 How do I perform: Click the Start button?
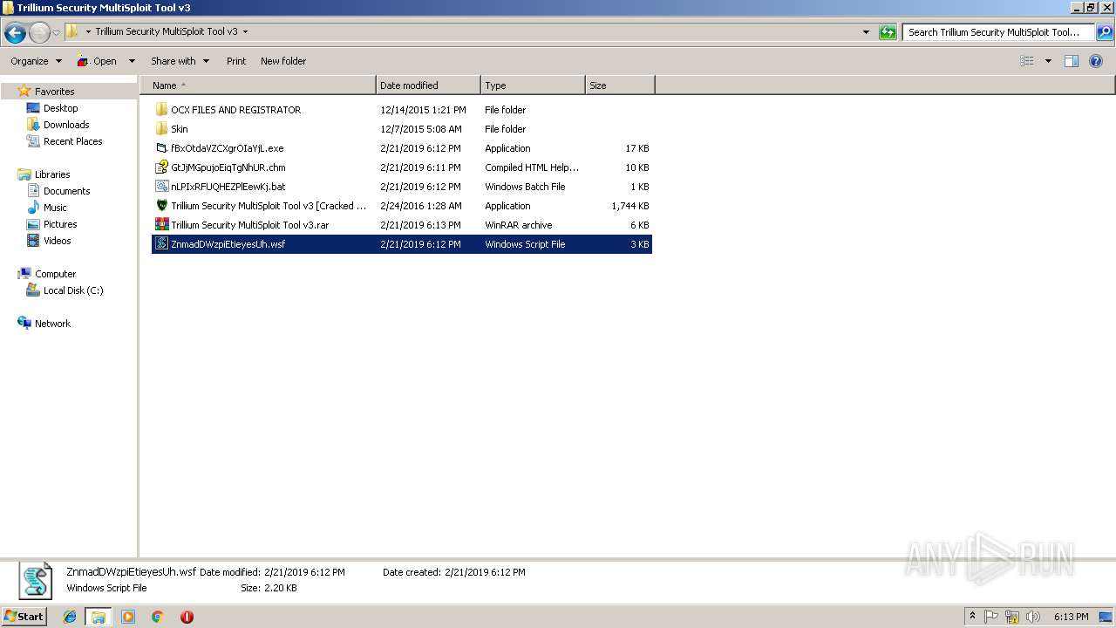(24, 616)
